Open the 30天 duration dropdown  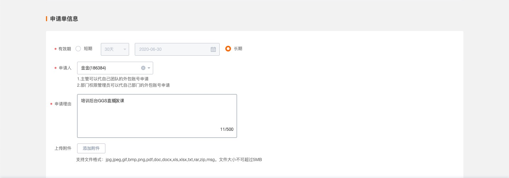pos(115,49)
